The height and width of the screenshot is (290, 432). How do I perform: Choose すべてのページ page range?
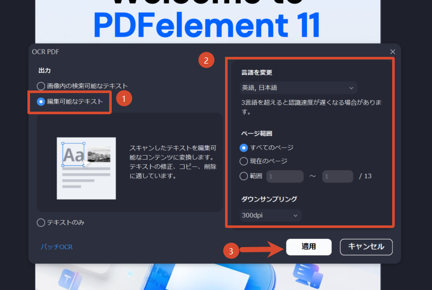pos(266,148)
